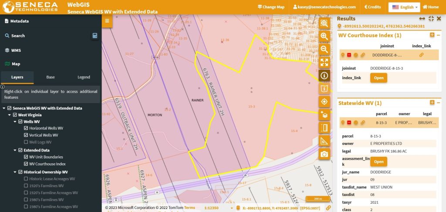Collapse Statewide WV results section
Image resolution: width=446 pixels, height=212 pixels.
(438, 103)
